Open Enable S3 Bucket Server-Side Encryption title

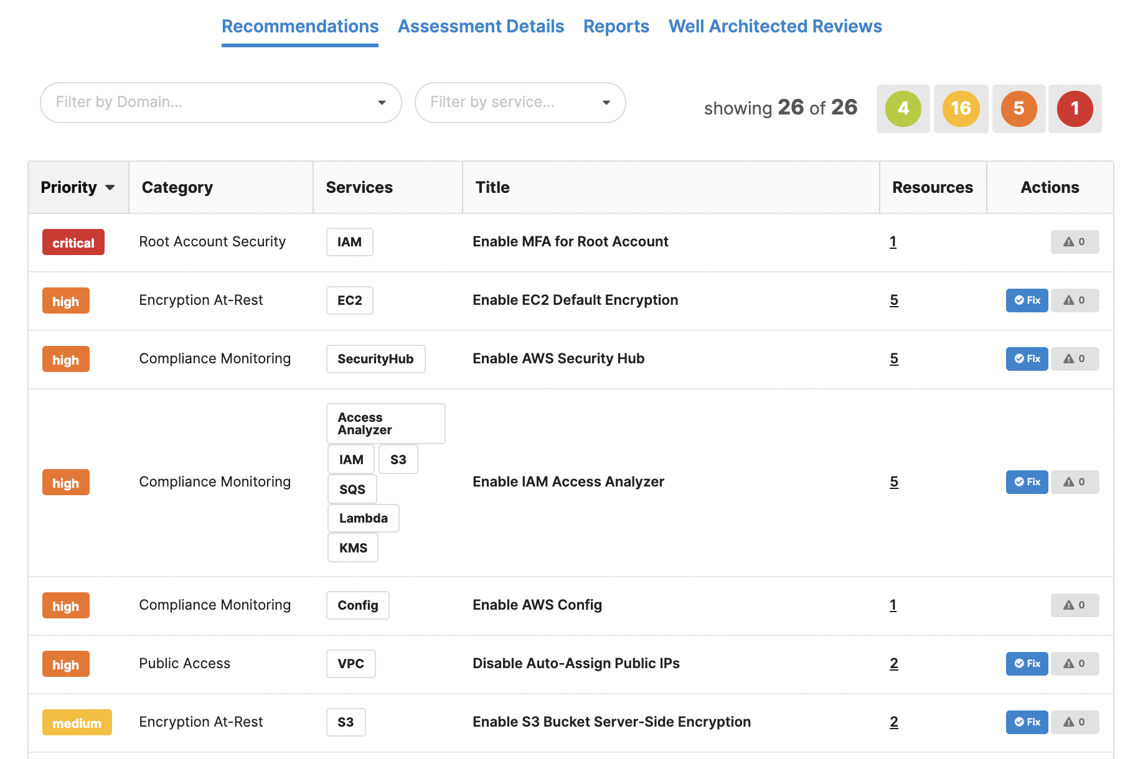tap(611, 722)
